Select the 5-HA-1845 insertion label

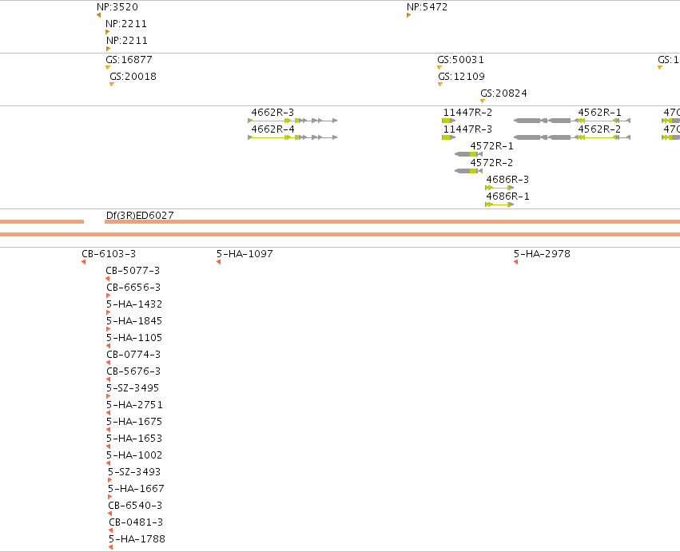tap(134, 321)
